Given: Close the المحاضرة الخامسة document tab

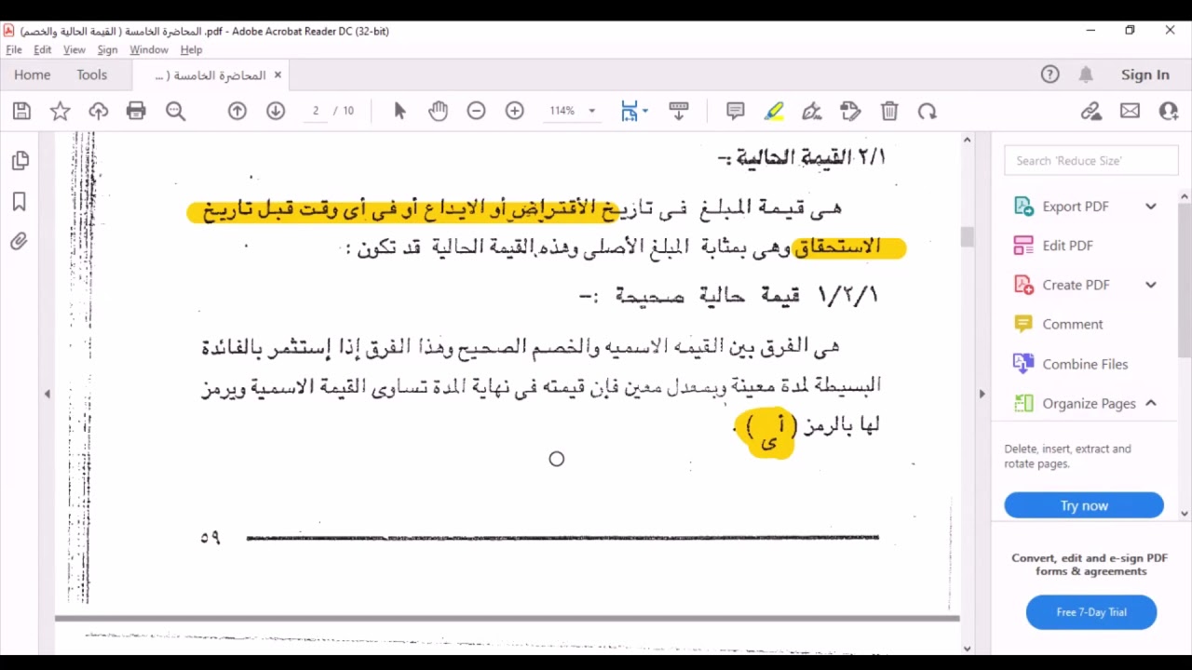Looking at the screenshot, I should (x=278, y=75).
